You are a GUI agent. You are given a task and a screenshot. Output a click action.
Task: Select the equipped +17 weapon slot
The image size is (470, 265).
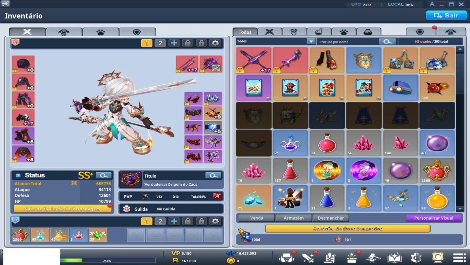[x=187, y=64]
